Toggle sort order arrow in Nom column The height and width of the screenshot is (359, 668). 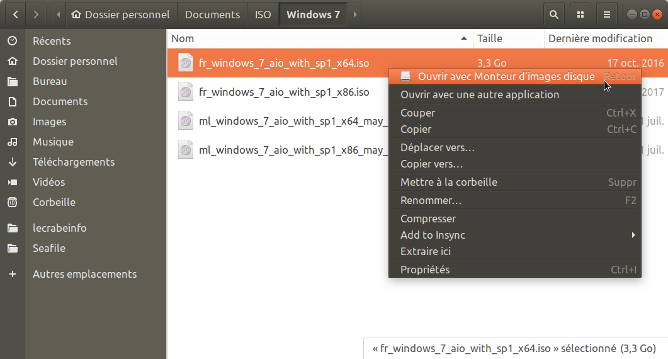[x=464, y=38]
